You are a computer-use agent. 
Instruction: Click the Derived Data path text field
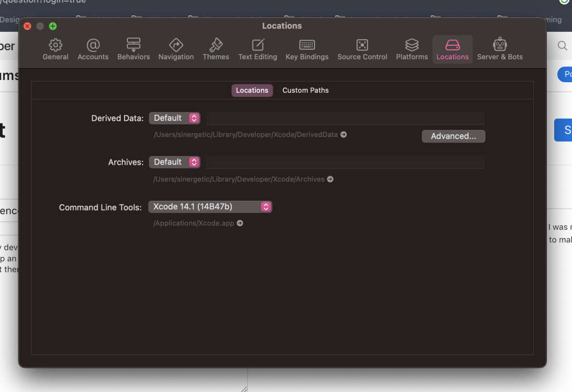point(345,118)
